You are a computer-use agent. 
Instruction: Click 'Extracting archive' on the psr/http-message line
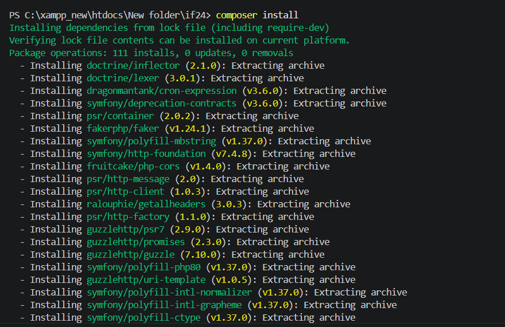[257, 179]
